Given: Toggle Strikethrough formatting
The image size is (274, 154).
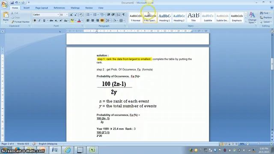Looking at the screenshot, I should (x=51, y=21).
